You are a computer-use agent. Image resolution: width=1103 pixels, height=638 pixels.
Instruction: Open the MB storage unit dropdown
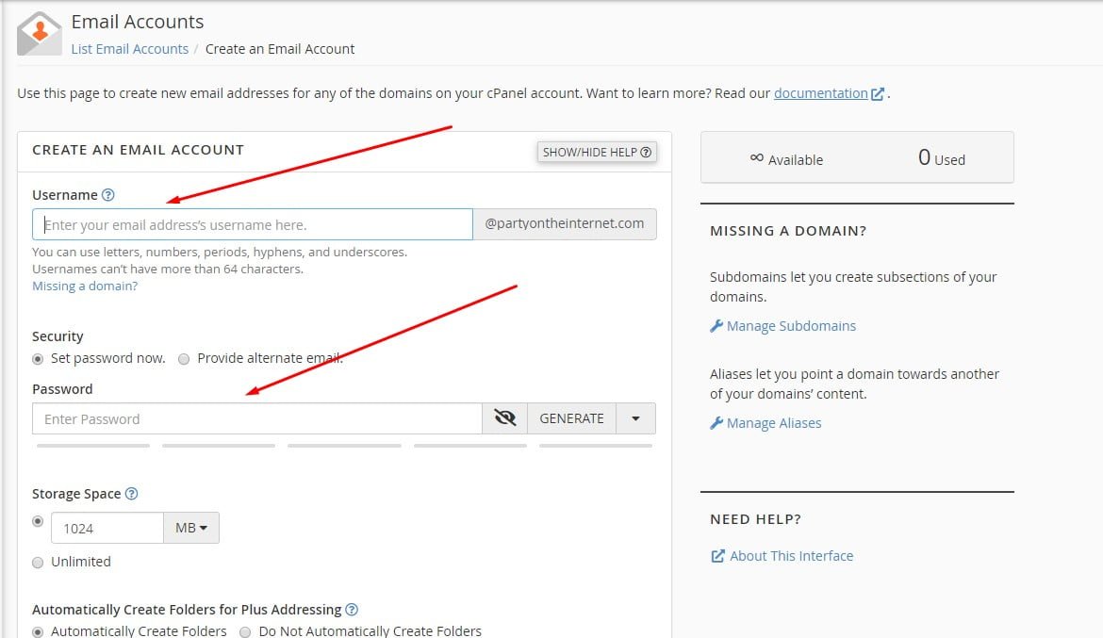[x=191, y=528]
